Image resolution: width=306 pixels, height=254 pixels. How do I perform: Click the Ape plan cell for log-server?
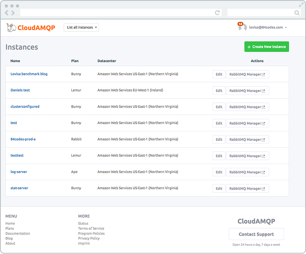click(74, 172)
